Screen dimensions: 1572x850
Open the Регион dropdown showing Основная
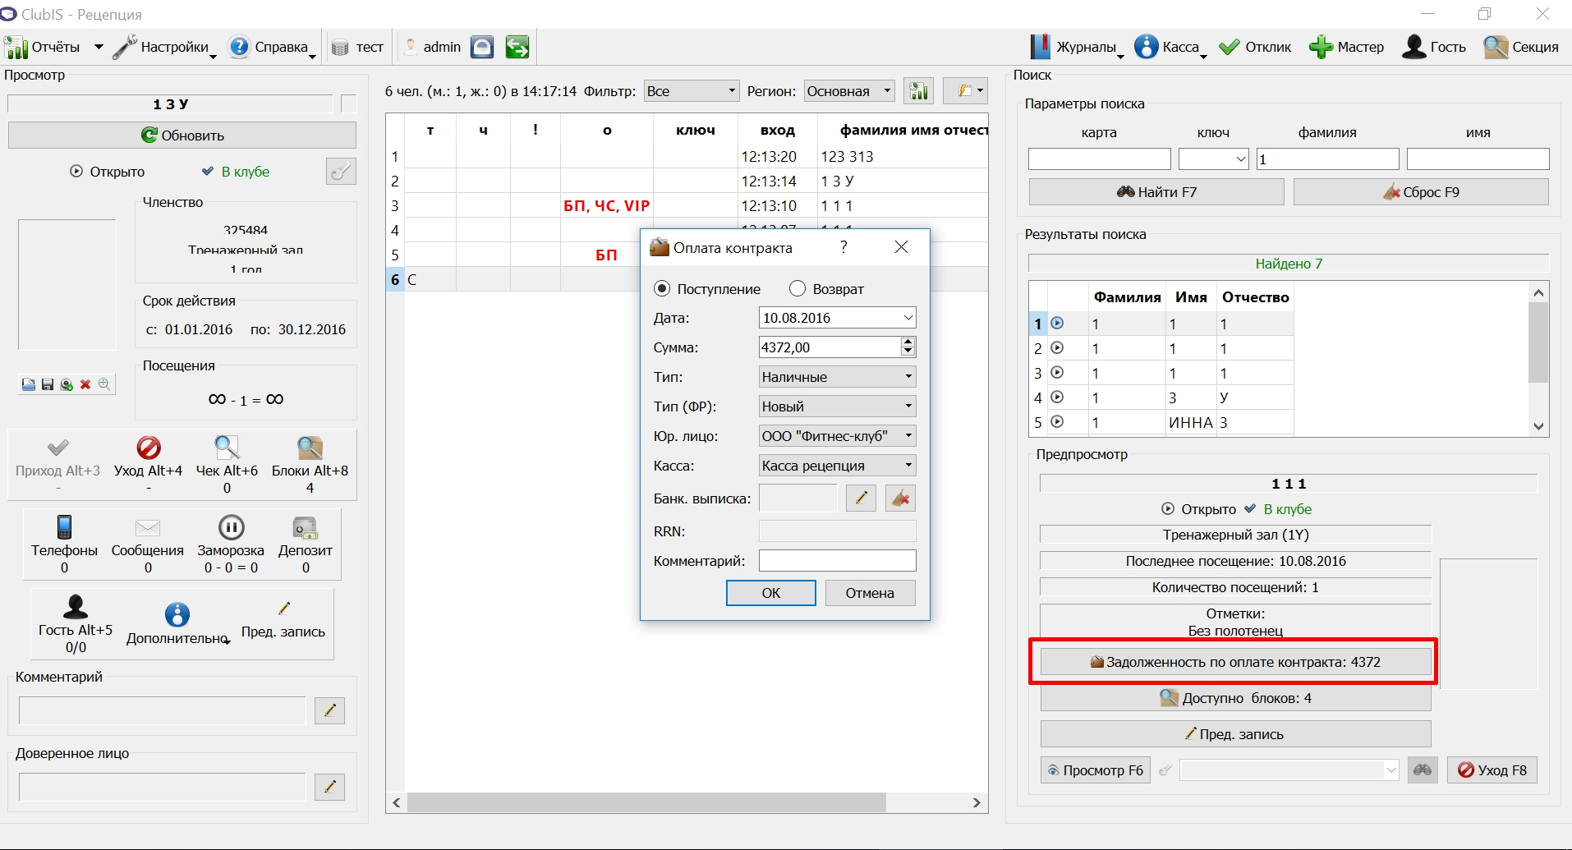click(849, 91)
